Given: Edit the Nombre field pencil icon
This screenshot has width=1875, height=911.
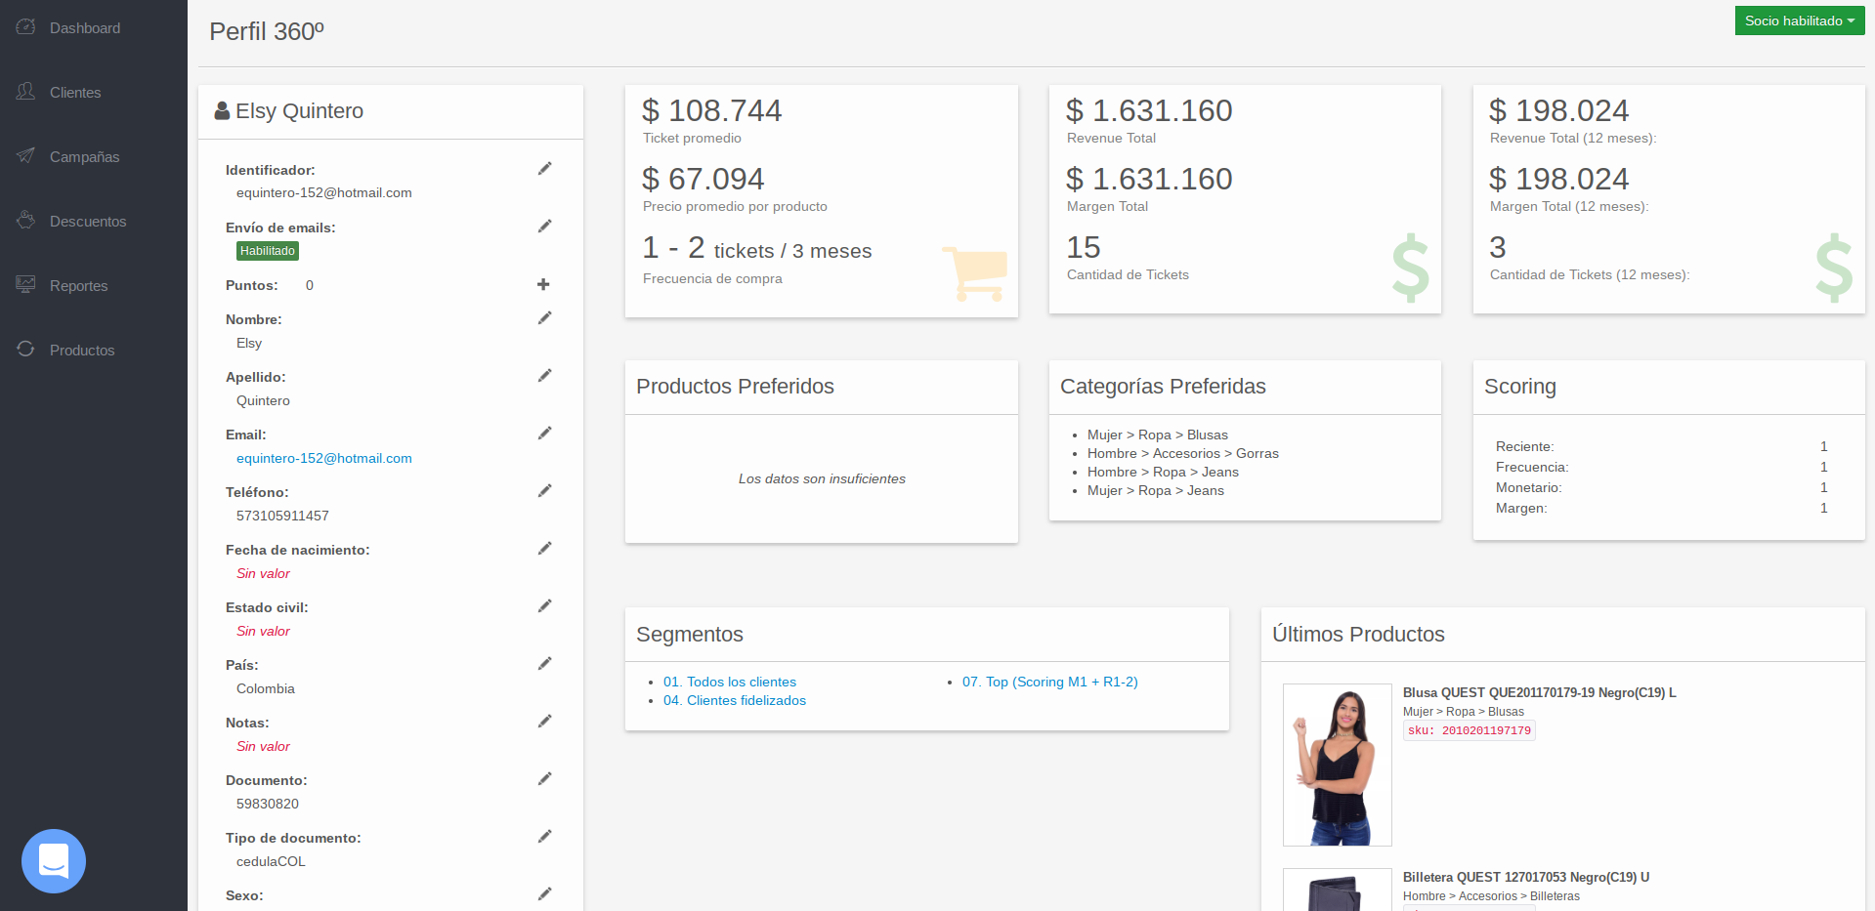Looking at the screenshot, I should point(545,318).
